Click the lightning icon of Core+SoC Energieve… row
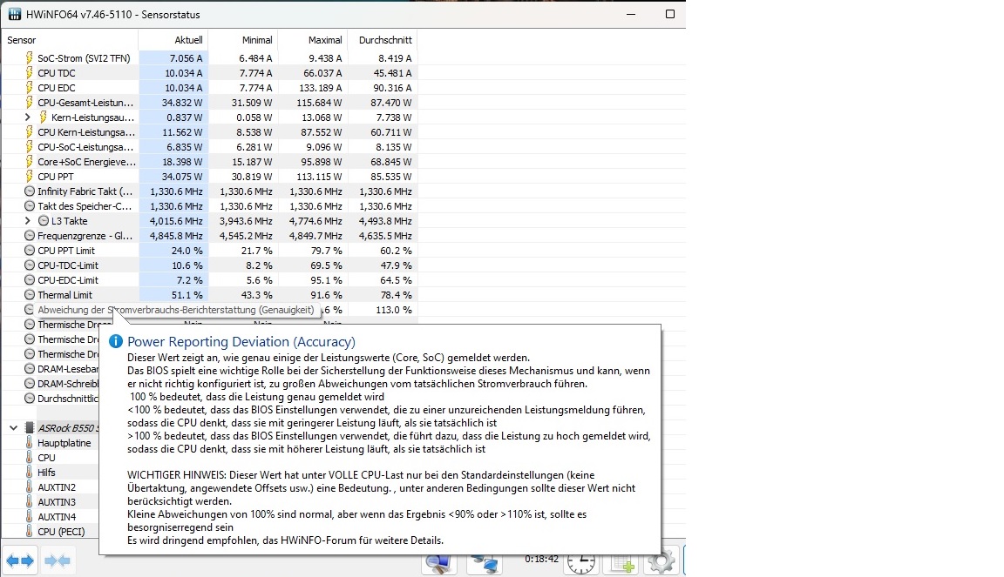Screen dimensions: 1004x577 click(x=30, y=161)
